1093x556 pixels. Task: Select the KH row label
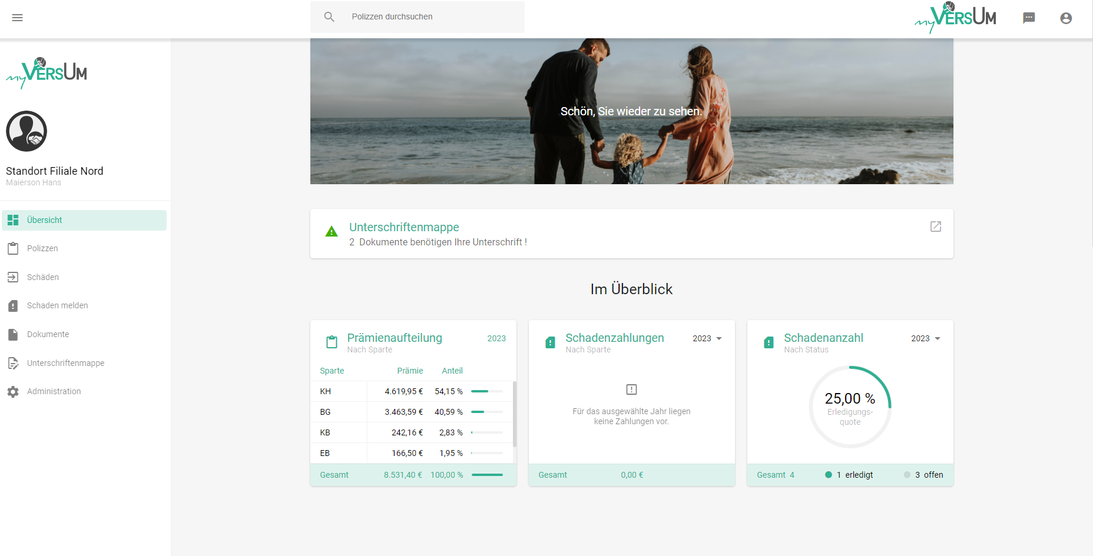click(325, 391)
